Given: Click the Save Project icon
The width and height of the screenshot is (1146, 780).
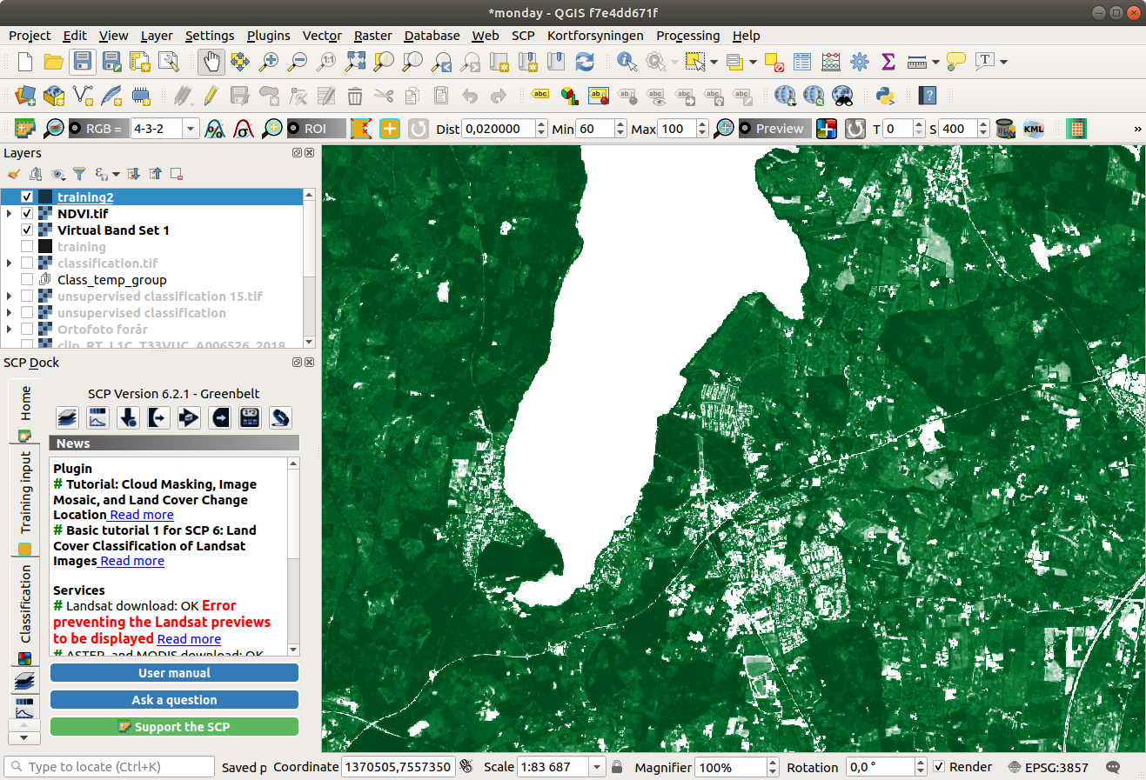Looking at the screenshot, I should (x=82, y=61).
